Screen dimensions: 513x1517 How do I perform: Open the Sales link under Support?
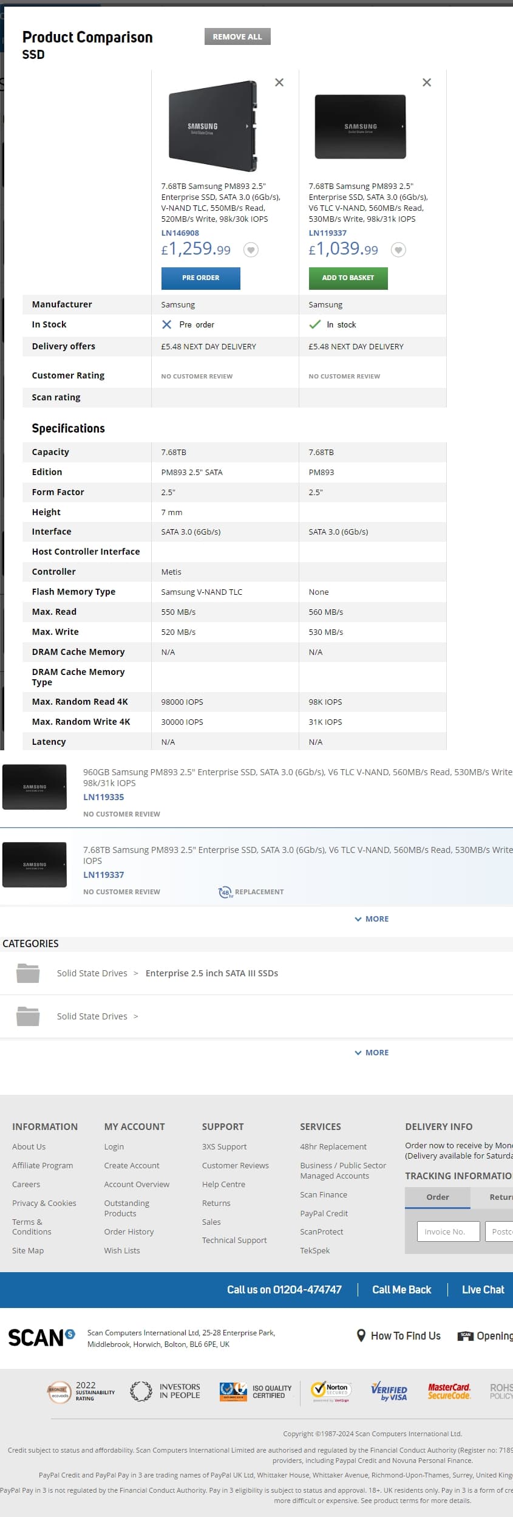pyautogui.click(x=211, y=1222)
